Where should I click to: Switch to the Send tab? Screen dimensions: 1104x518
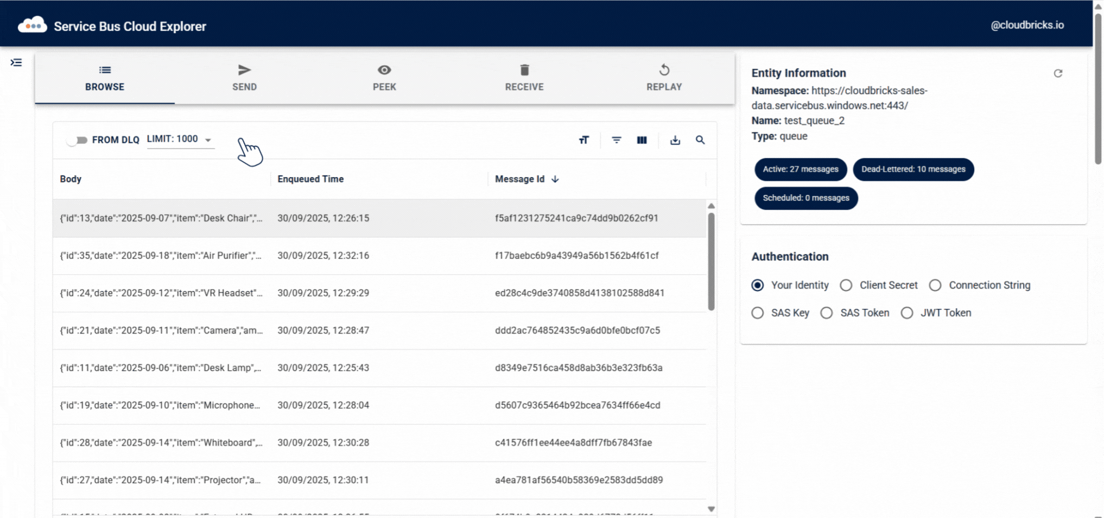(244, 78)
